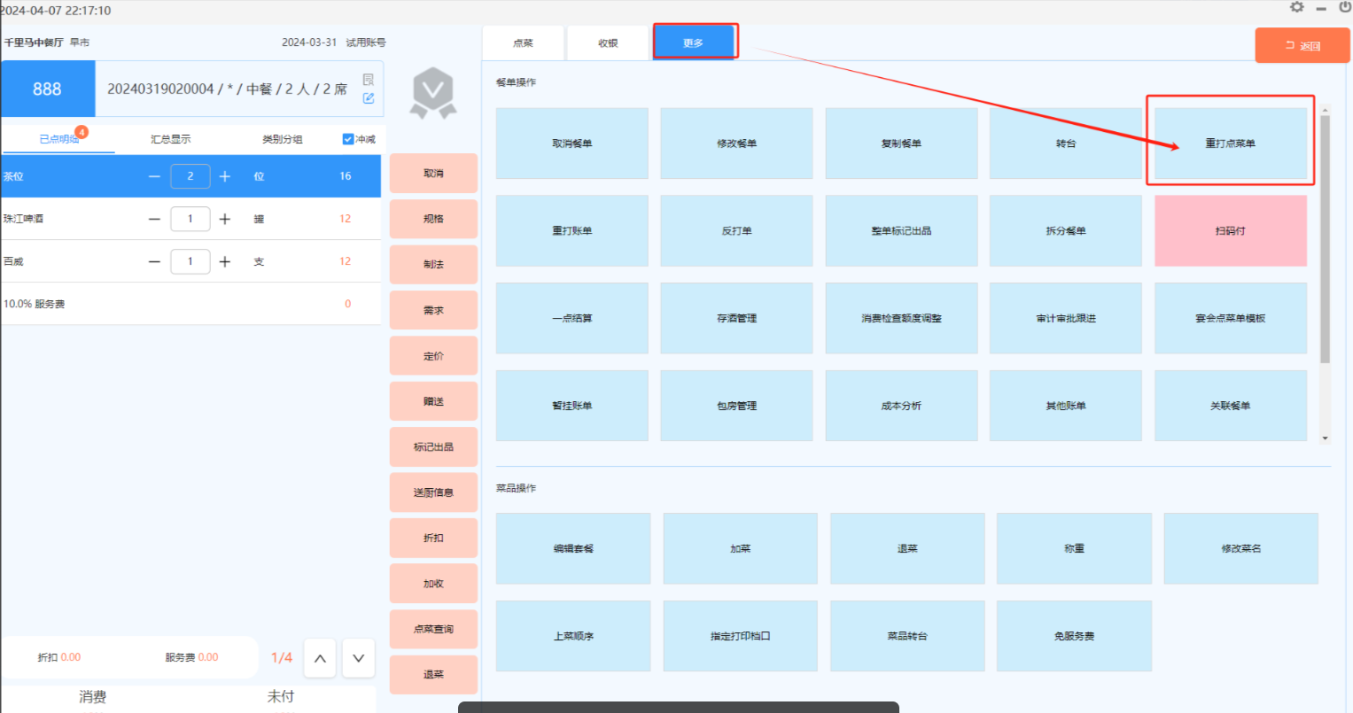Click the power off icon
The image size is (1353, 713).
[1344, 7]
